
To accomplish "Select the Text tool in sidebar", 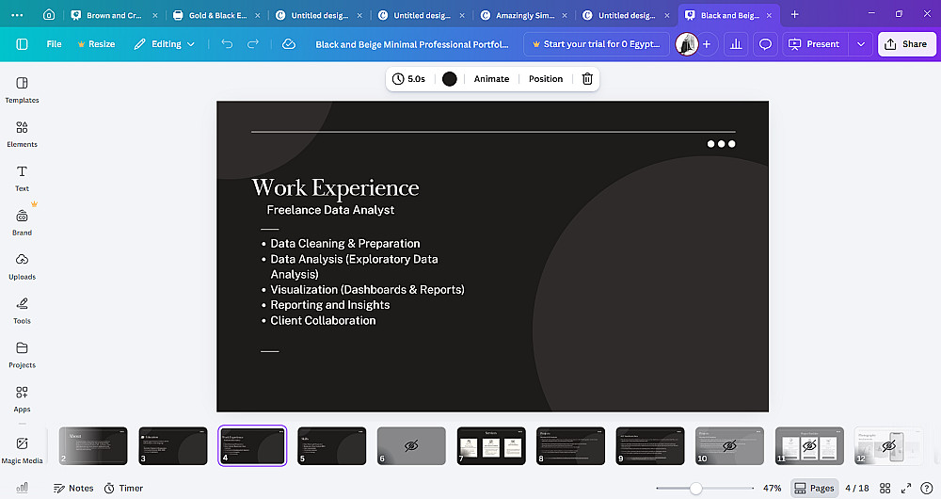I will [x=23, y=178].
